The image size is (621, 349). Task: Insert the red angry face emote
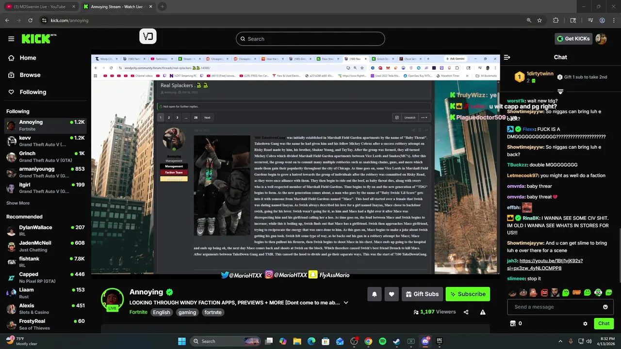(544, 292)
